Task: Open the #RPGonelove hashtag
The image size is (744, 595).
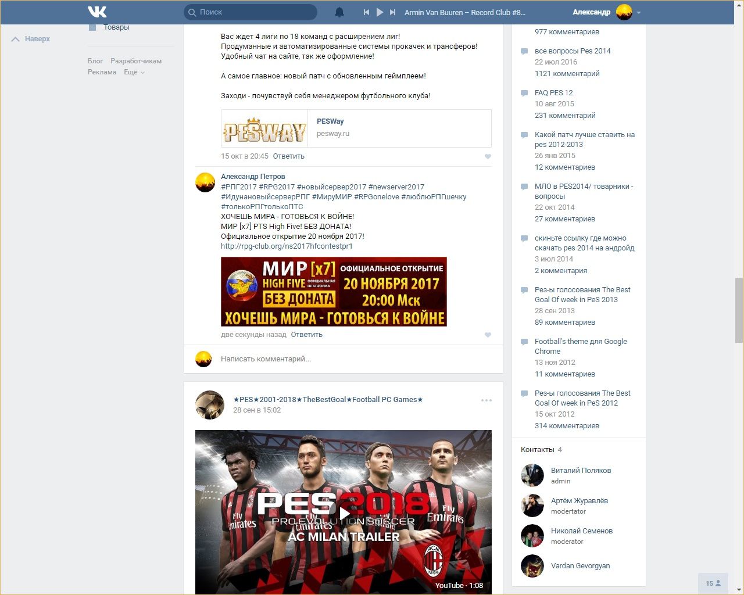Action: pos(377,197)
